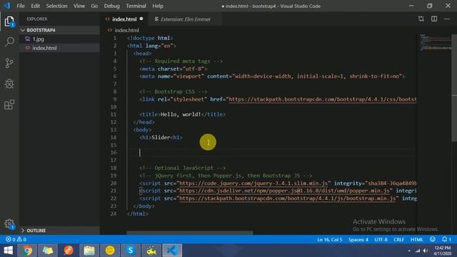The image size is (457, 257).
Task: Open the Debug view icon
Action: click(x=9, y=84)
